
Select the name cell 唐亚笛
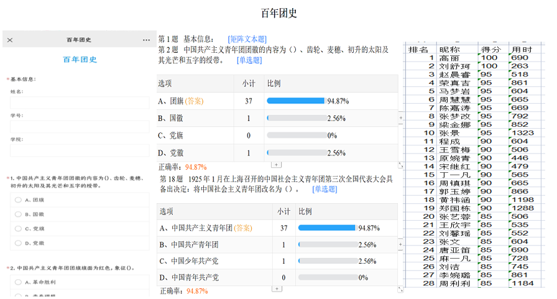[x=457, y=250]
